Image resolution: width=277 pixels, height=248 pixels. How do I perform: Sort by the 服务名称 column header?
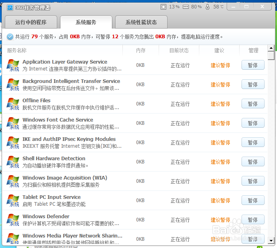pos(17,50)
